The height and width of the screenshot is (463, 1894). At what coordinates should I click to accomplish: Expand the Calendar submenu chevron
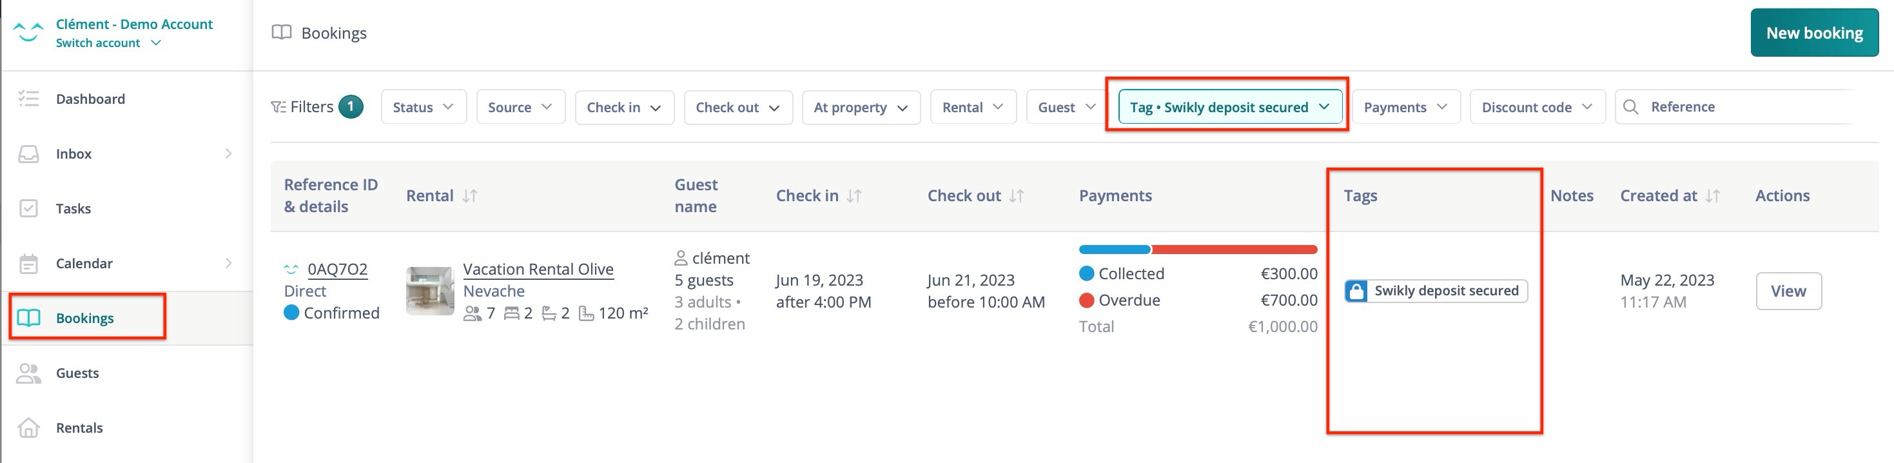(229, 263)
